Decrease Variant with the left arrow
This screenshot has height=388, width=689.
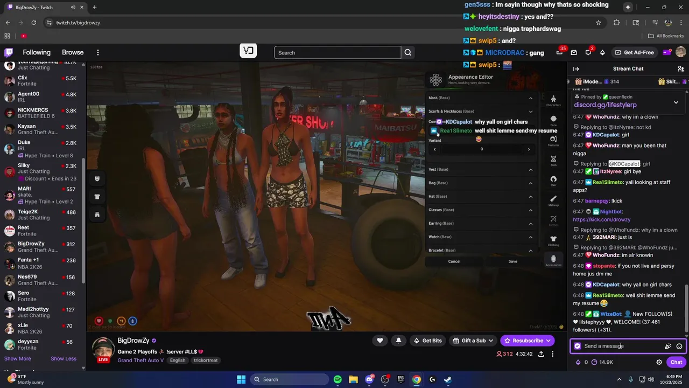pos(434,149)
